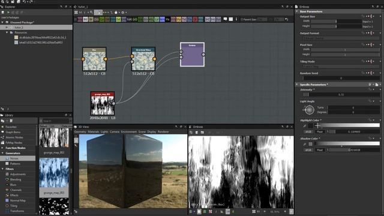Screen dimensions: 384x216
Task: Open the Scene menu in 3D View
Action: 142,132
